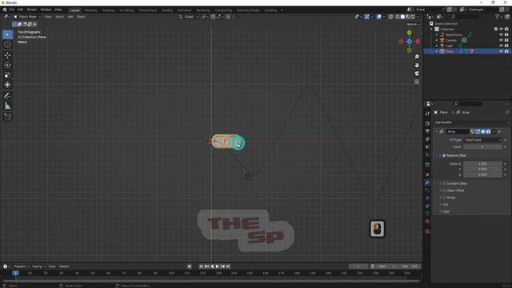The width and height of the screenshot is (512, 288).
Task: Click the zoom view magnifier icon
Action: [417, 57]
